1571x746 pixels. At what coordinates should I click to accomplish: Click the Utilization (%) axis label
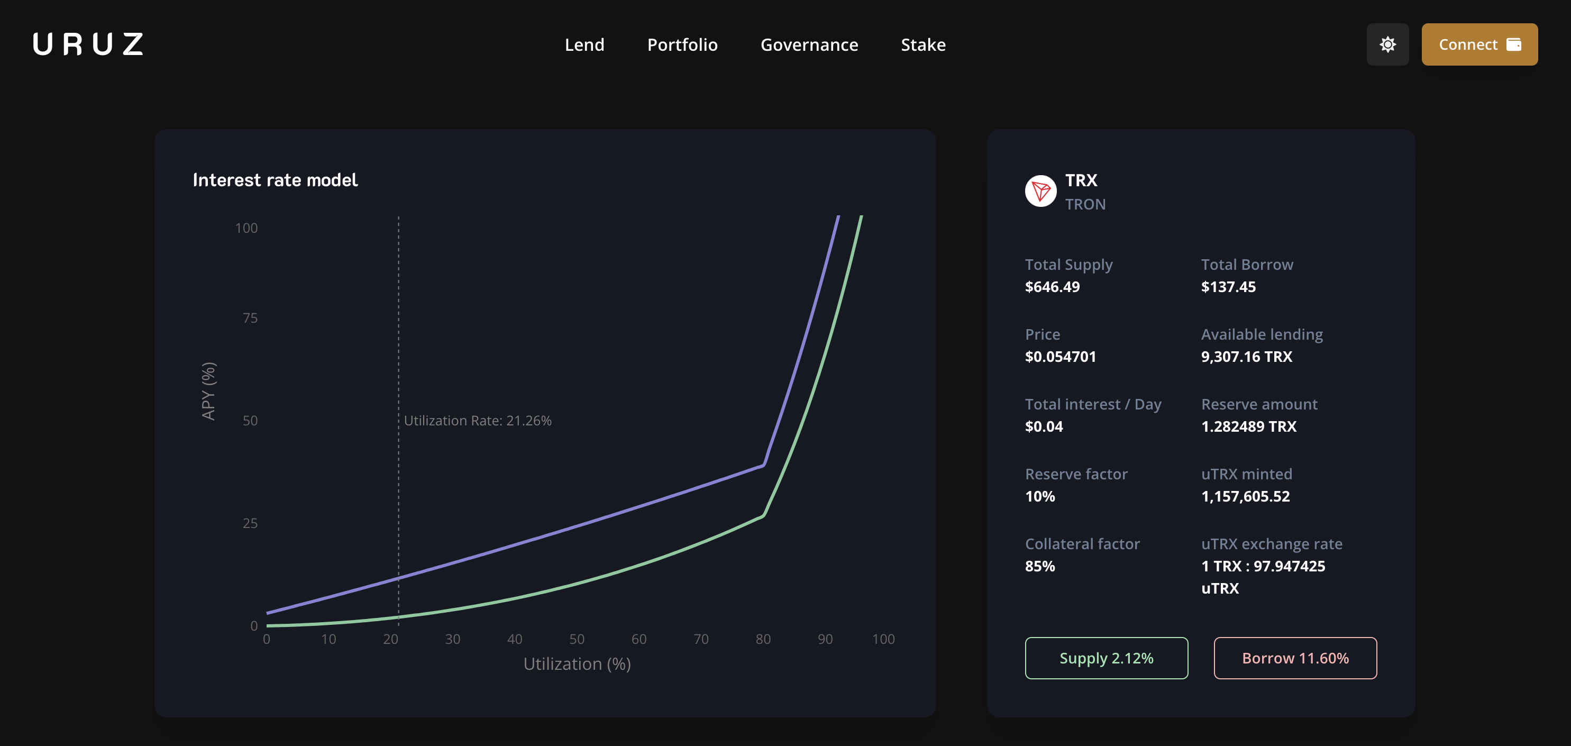(x=577, y=663)
